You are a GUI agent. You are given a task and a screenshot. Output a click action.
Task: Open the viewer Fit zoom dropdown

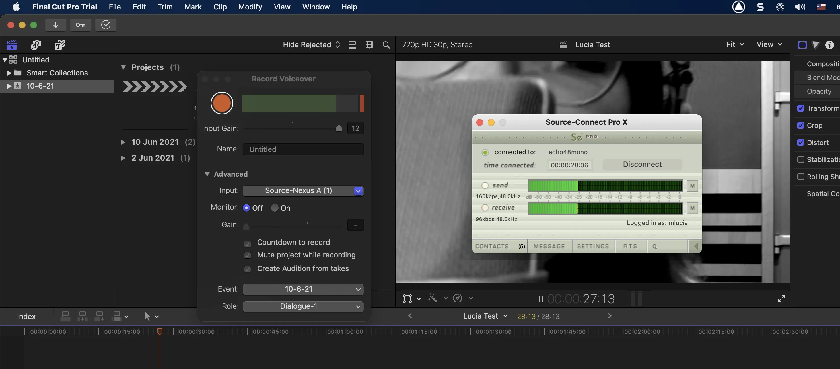tap(735, 44)
